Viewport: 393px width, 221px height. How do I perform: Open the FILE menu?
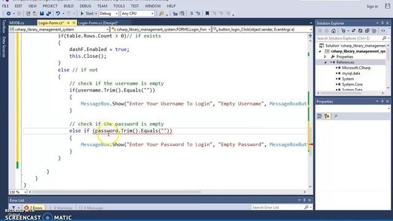coord(6,6)
